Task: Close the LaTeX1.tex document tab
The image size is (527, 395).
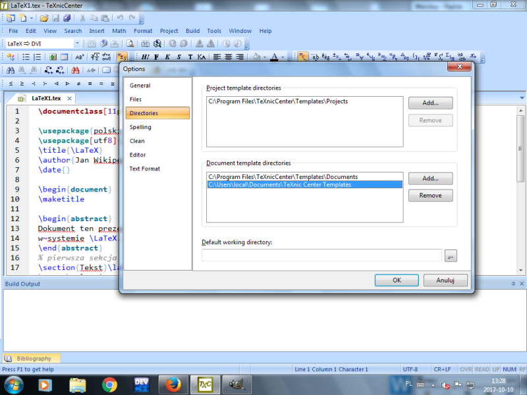Action: point(69,98)
